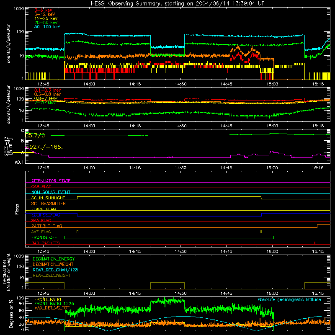Viewport: 335px width, 335px height.
Task: Select the red 3-6 keV legend label
Action: coord(43,10)
